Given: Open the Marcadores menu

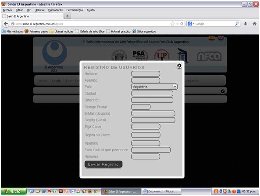Looking at the screenshot, I should (x=55, y=10).
